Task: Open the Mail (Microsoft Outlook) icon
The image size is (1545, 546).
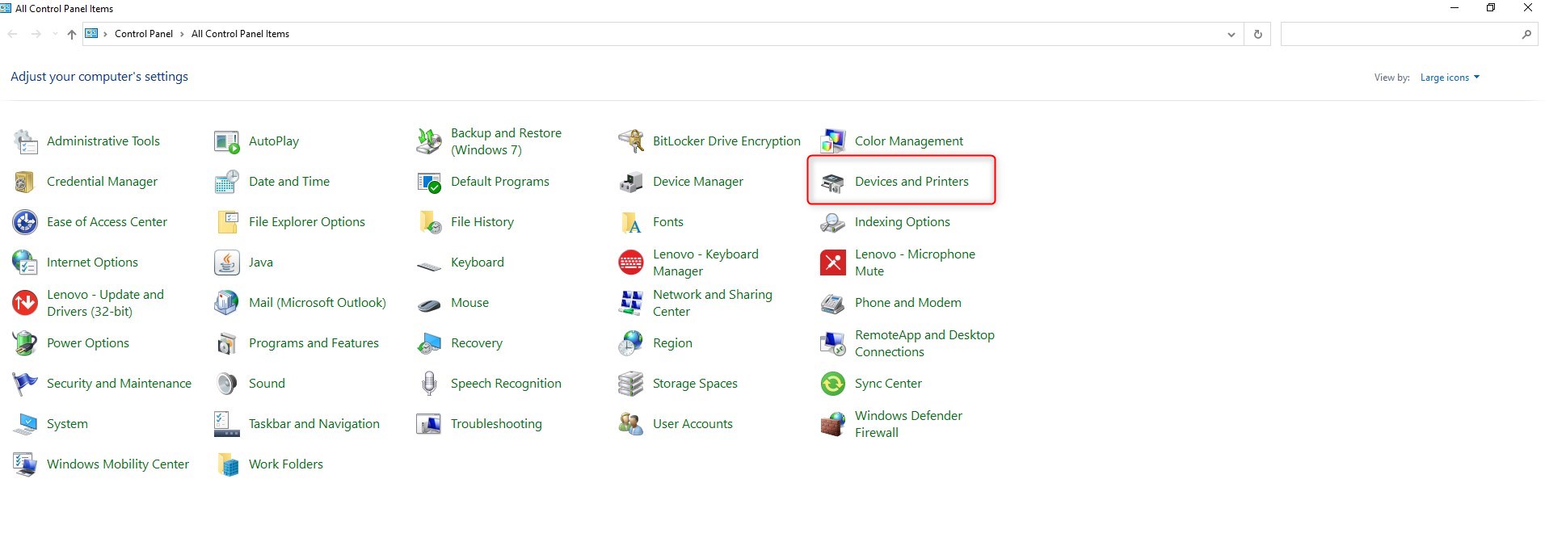Action: (227, 303)
